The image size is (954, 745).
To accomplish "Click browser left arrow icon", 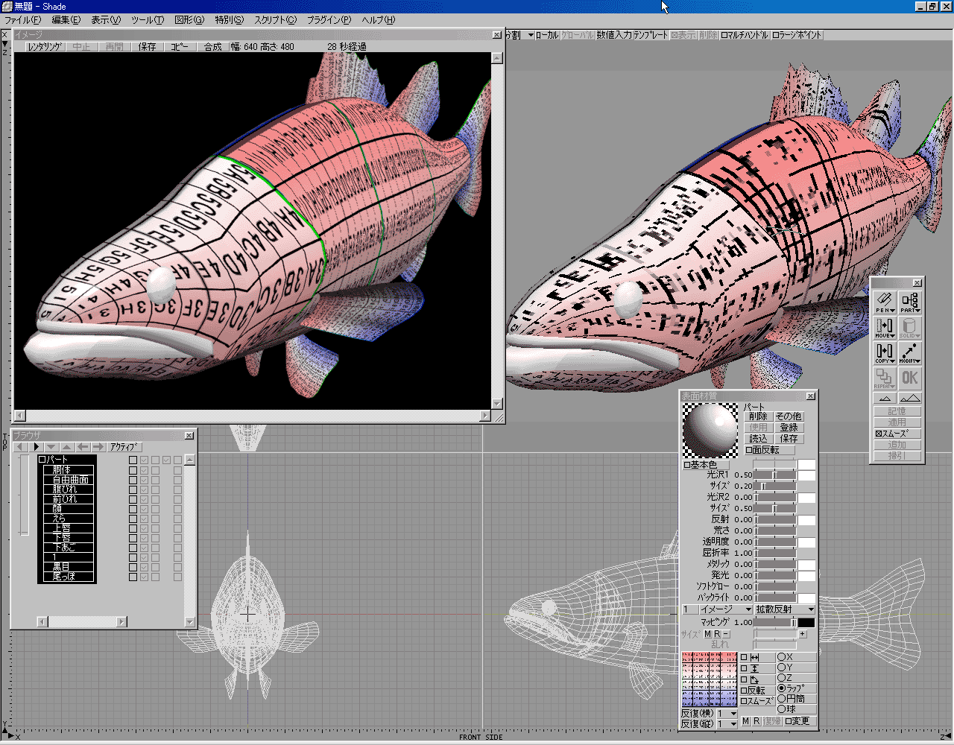I will [x=83, y=447].
